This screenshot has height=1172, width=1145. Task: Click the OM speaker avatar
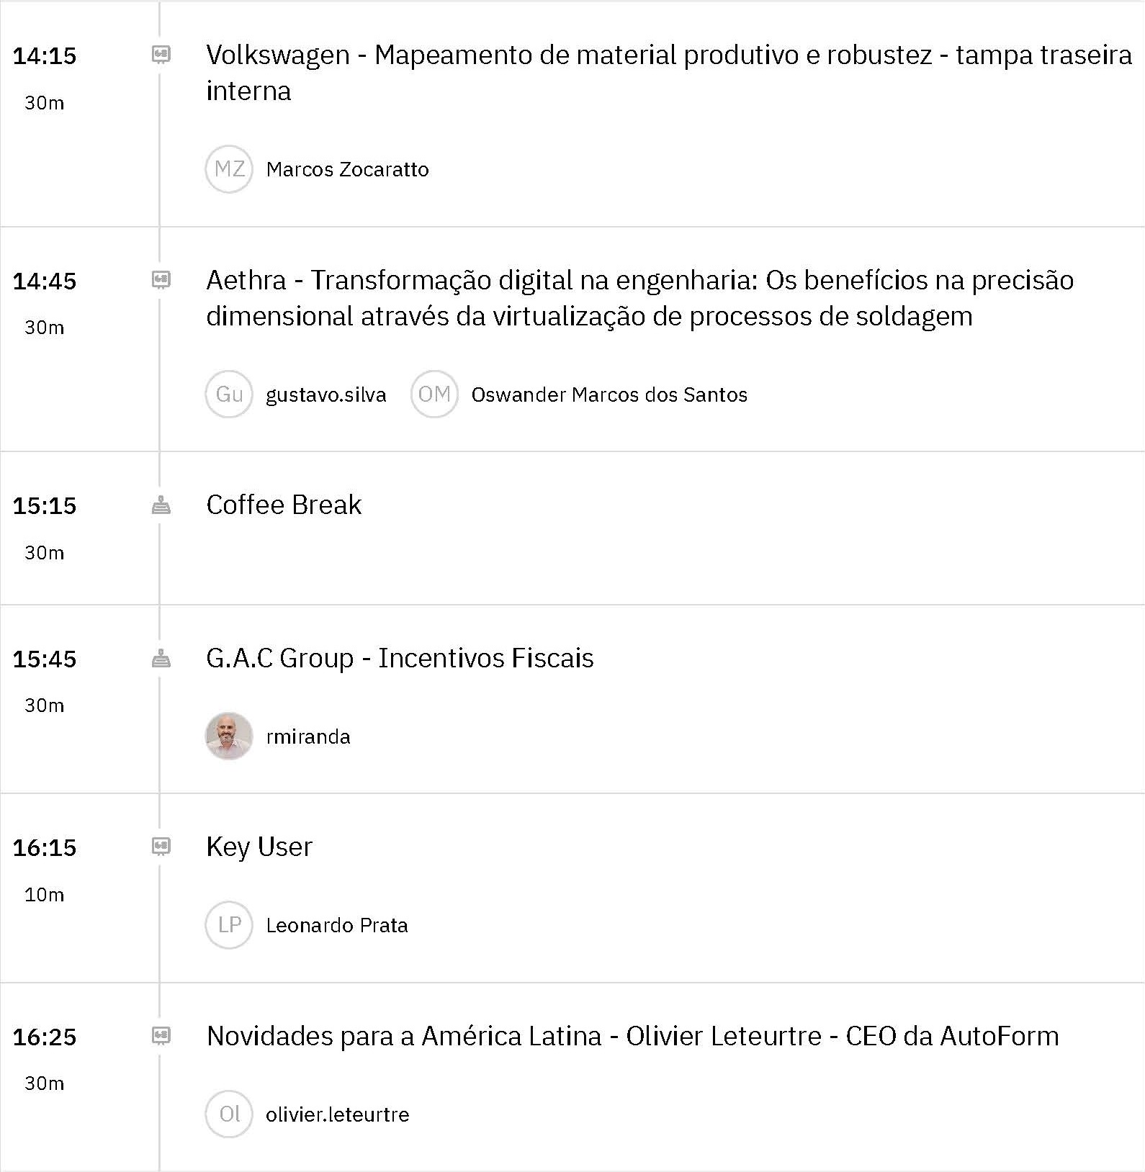coord(434,395)
